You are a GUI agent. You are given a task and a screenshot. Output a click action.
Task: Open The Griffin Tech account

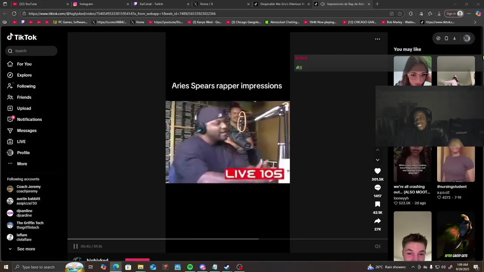[x=25, y=225]
